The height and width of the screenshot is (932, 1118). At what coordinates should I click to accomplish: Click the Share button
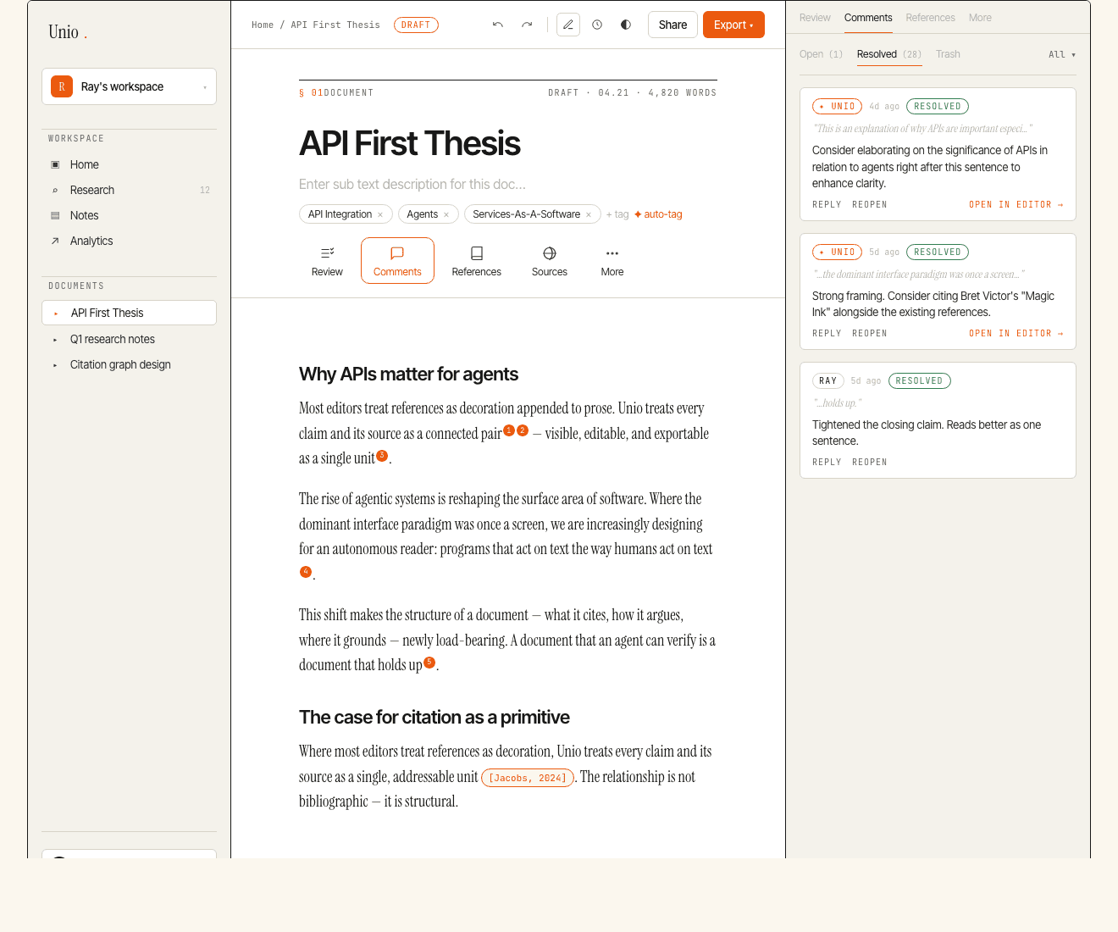tap(672, 25)
